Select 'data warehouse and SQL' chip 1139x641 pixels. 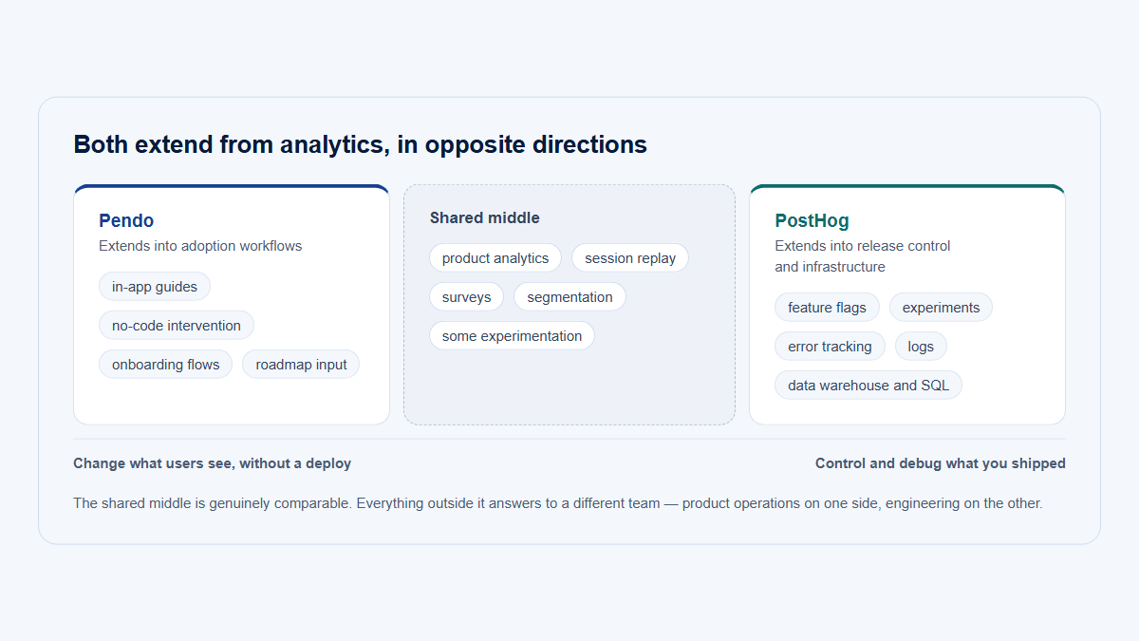pyautogui.click(x=868, y=385)
